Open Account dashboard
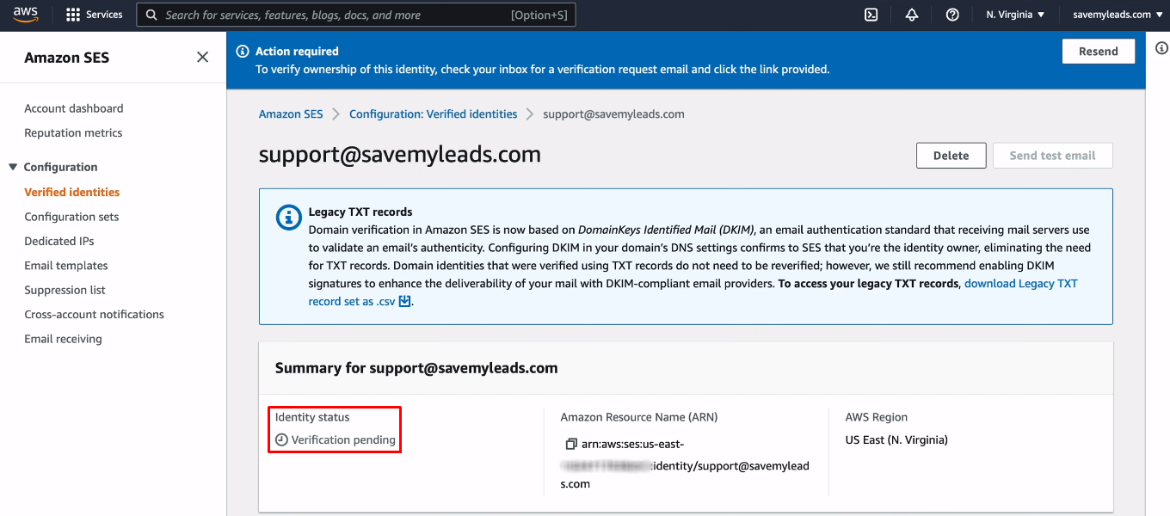Image resolution: width=1170 pixels, height=516 pixels. click(x=74, y=108)
